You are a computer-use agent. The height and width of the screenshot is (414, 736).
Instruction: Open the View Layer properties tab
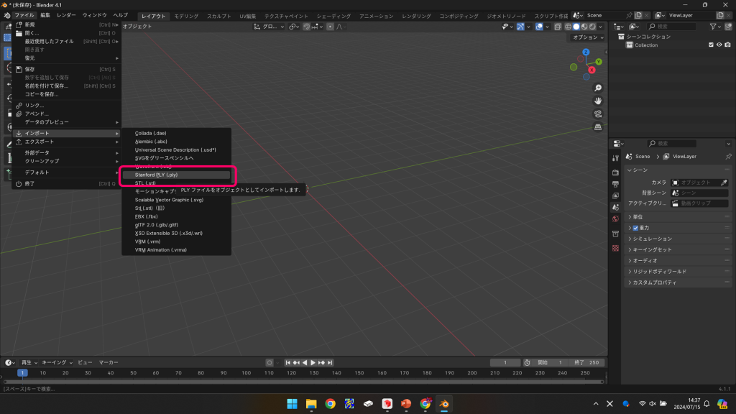pyautogui.click(x=615, y=195)
